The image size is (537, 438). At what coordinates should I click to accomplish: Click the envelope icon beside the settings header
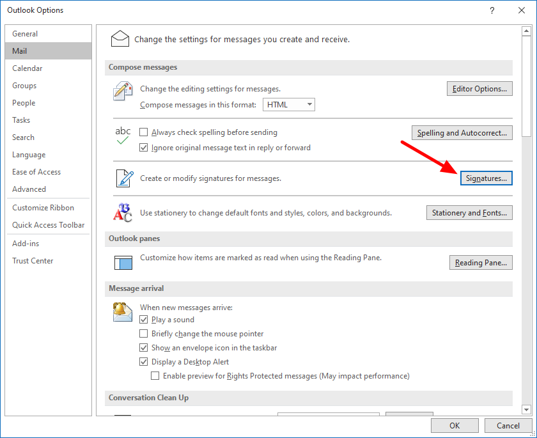tap(120, 38)
